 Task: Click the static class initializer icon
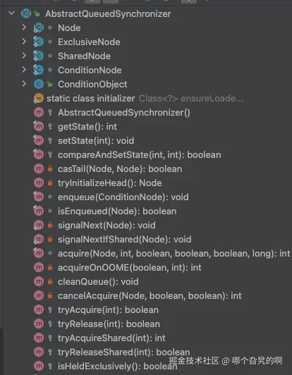pos(39,98)
